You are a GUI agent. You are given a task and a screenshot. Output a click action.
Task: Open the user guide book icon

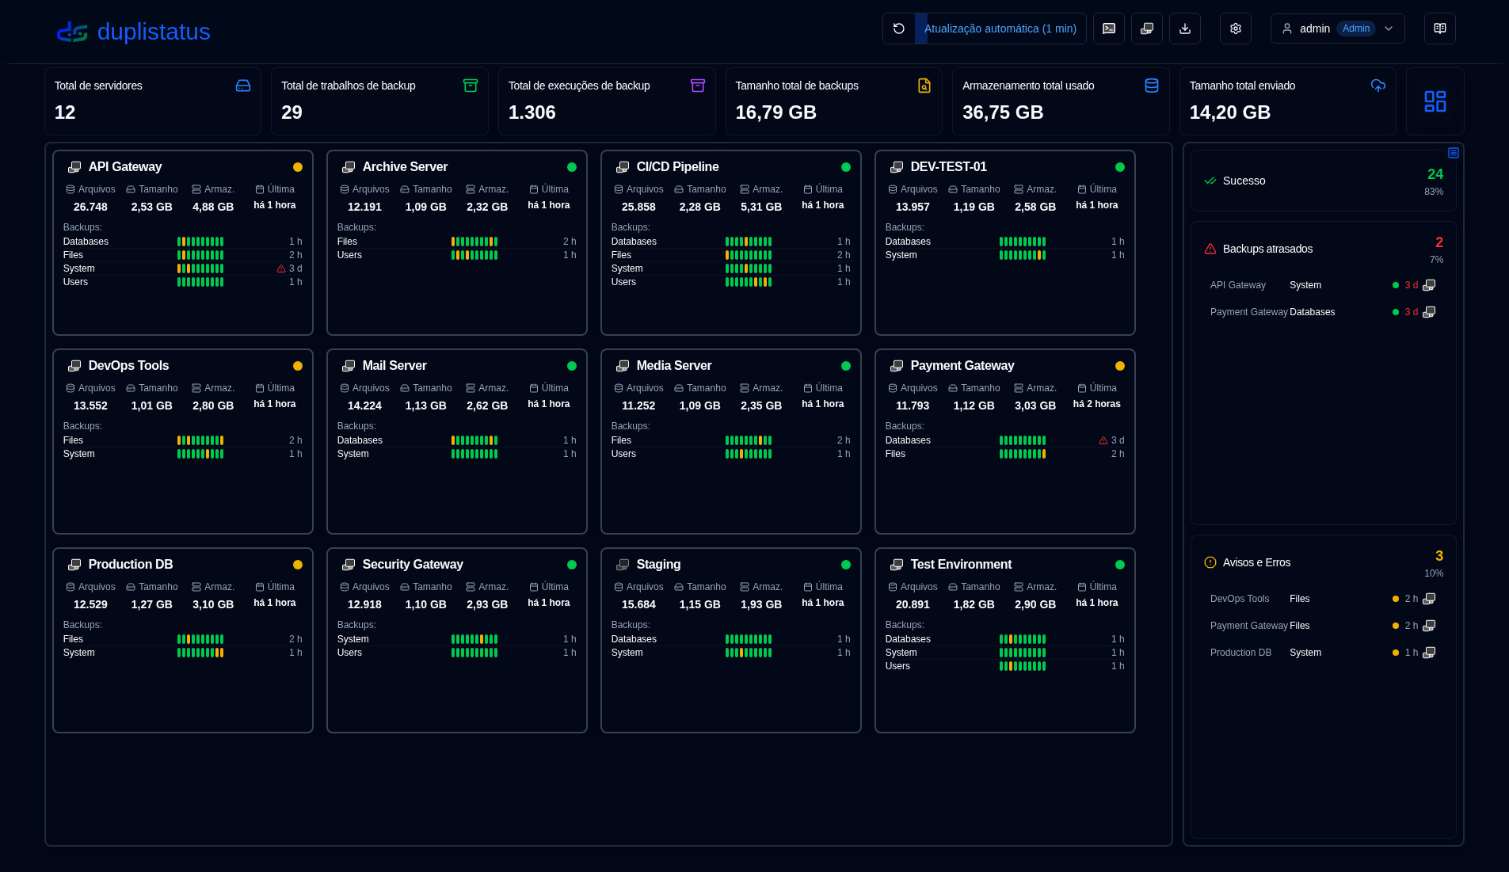pos(1440,29)
